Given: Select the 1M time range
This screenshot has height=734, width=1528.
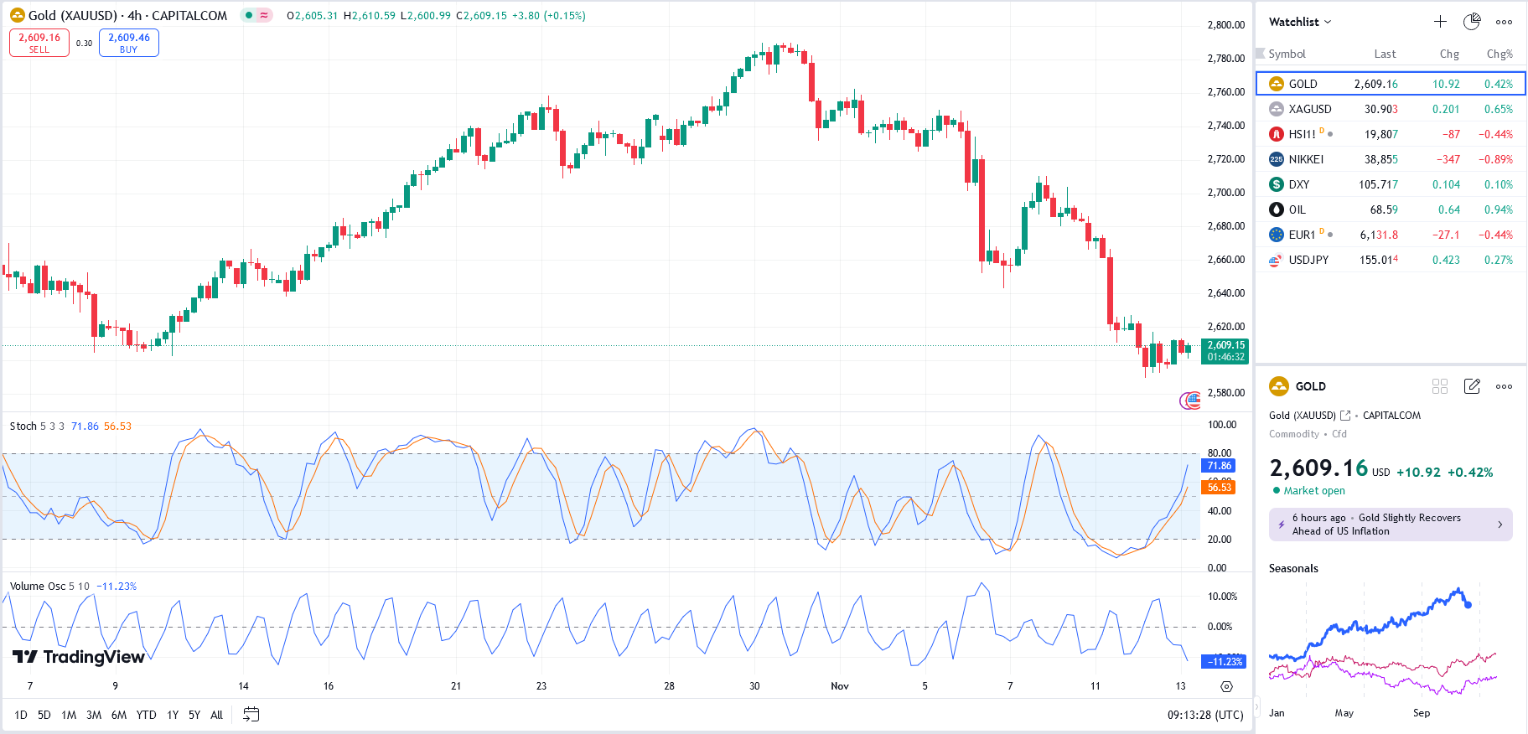Looking at the screenshot, I should pyautogui.click(x=69, y=715).
